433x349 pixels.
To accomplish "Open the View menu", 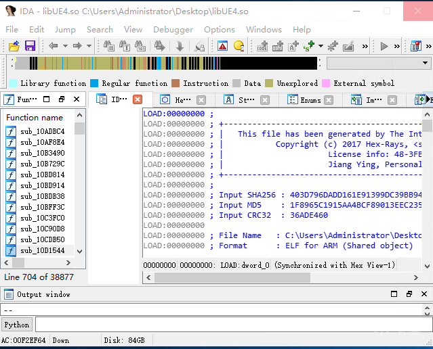I will click(133, 30).
